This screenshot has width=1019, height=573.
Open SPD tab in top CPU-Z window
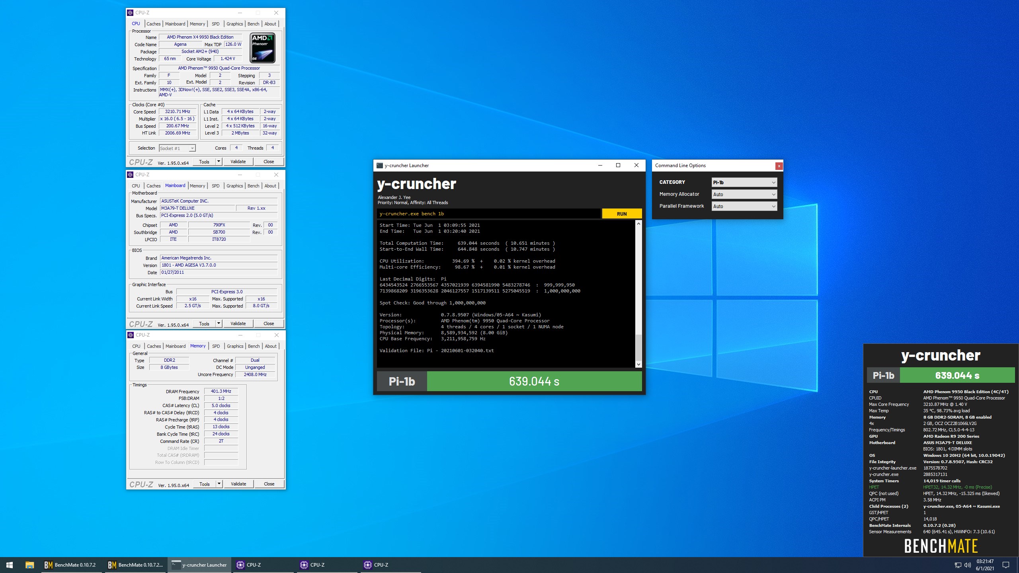[215, 24]
